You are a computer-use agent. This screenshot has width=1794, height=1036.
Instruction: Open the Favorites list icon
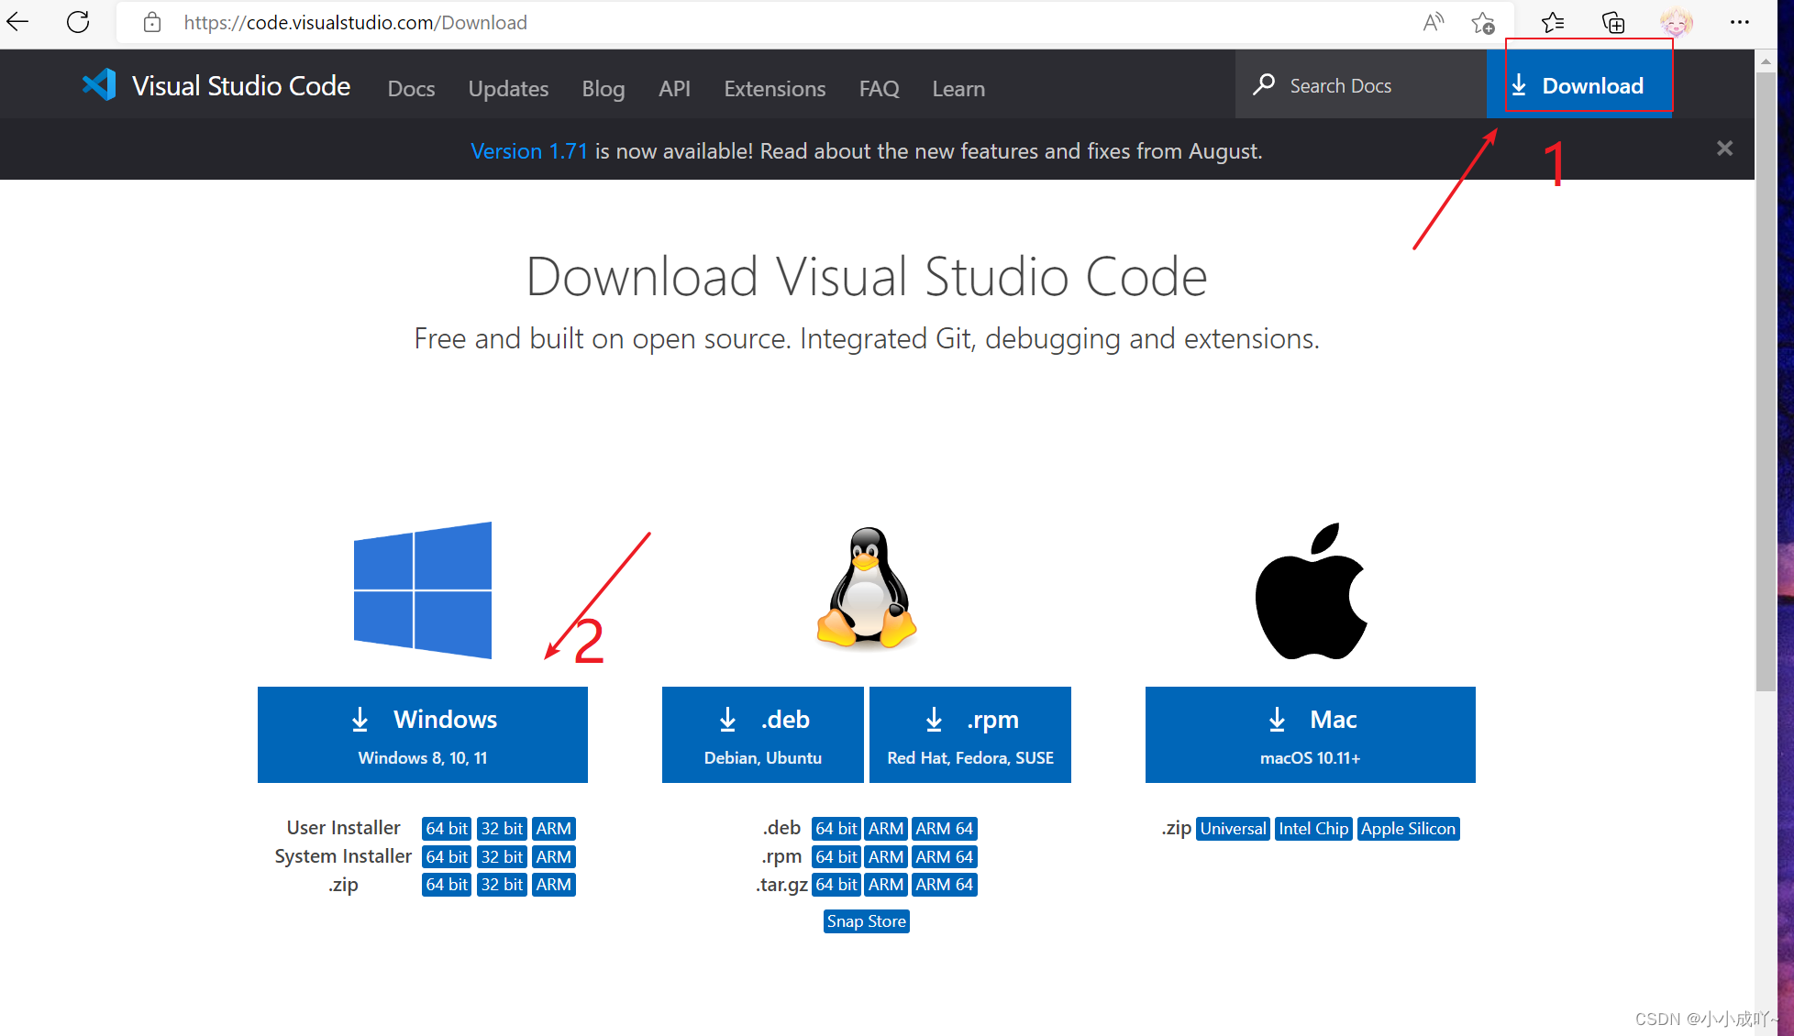click(1552, 22)
